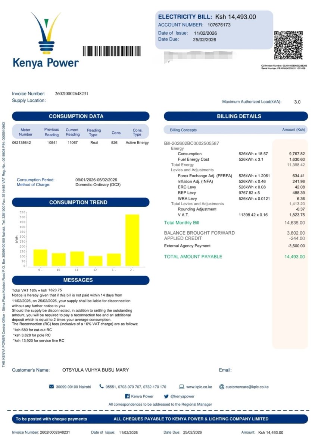Click the TOTAL AMOUNT PAYABLE label

click(x=193, y=257)
